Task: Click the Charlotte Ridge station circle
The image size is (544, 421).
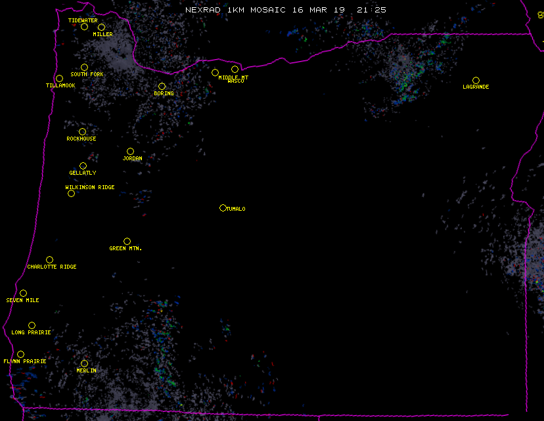Action: (x=49, y=260)
